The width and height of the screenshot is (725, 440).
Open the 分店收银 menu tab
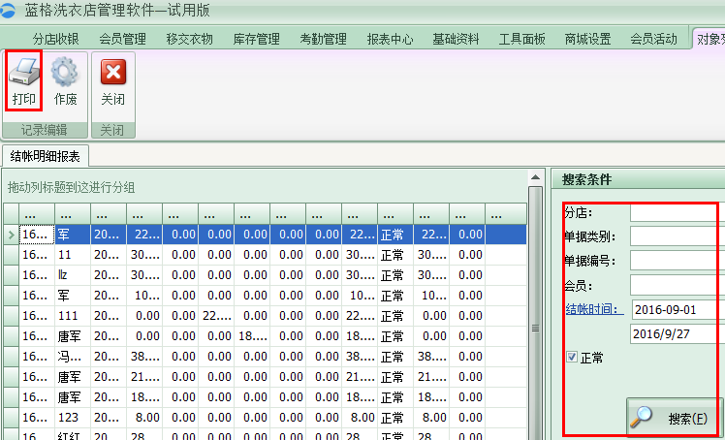[x=55, y=40]
